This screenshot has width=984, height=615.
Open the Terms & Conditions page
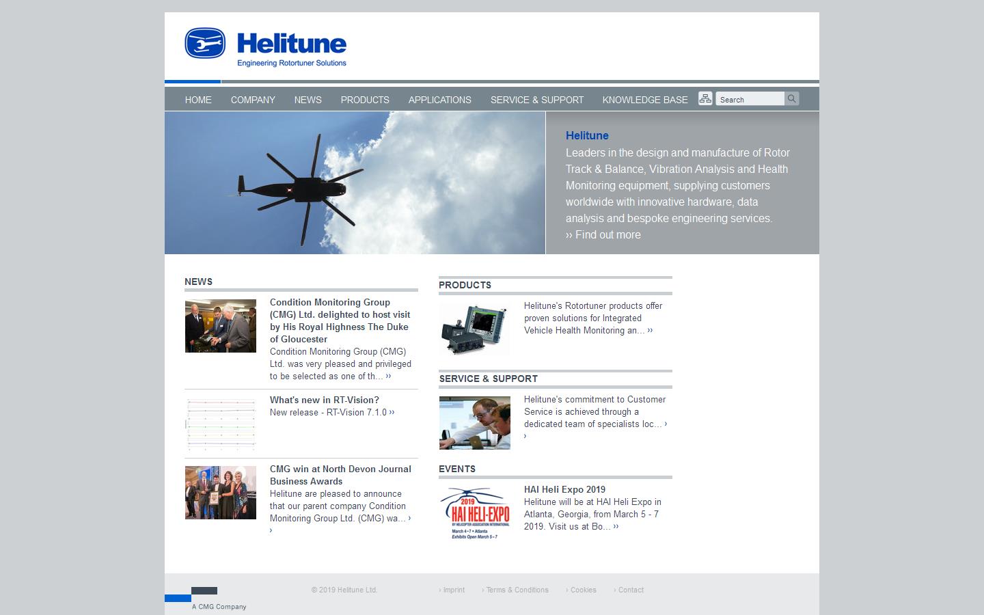[x=517, y=590]
